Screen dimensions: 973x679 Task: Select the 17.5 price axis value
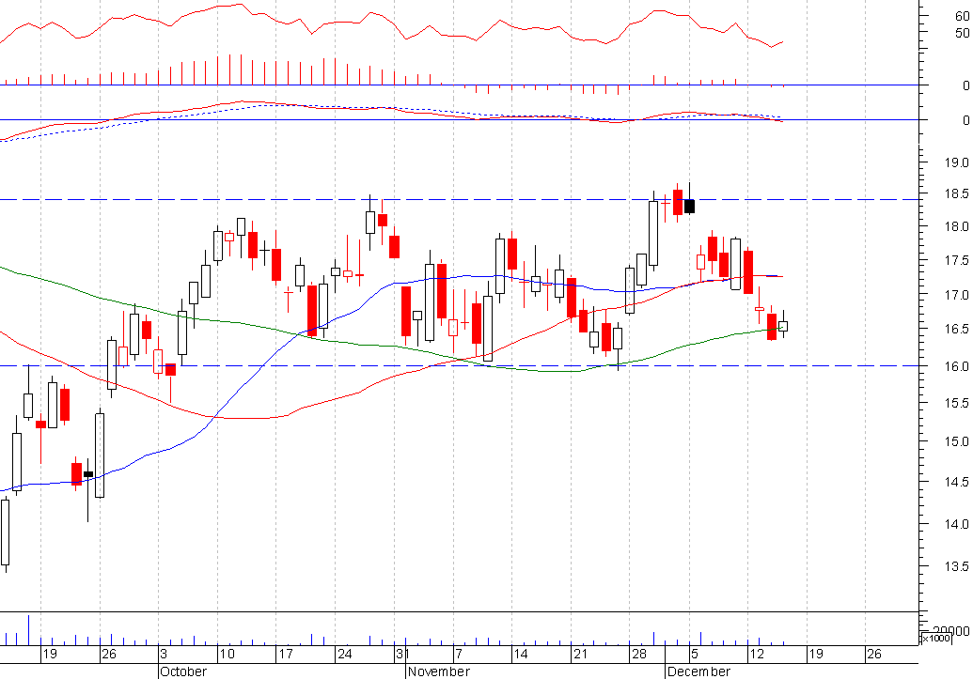[956, 260]
